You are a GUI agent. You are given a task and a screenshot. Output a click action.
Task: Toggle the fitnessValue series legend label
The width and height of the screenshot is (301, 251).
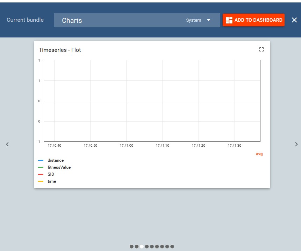[x=59, y=167]
